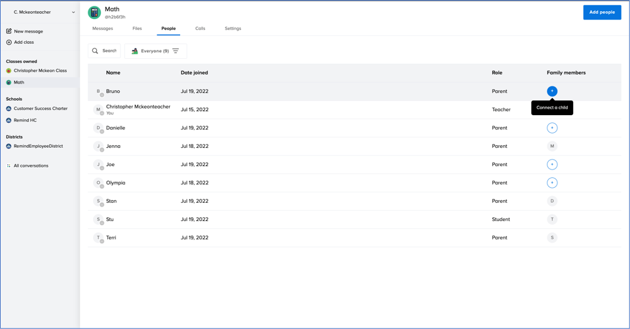The image size is (630, 329).
Task: Open All conversations in the sidebar
Action: (31, 166)
